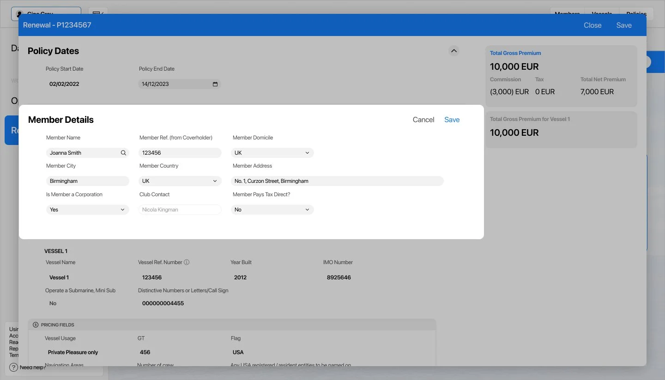Expand the Is Member a Corporation dropdown
This screenshot has width=665, height=380.
pos(88,210)
